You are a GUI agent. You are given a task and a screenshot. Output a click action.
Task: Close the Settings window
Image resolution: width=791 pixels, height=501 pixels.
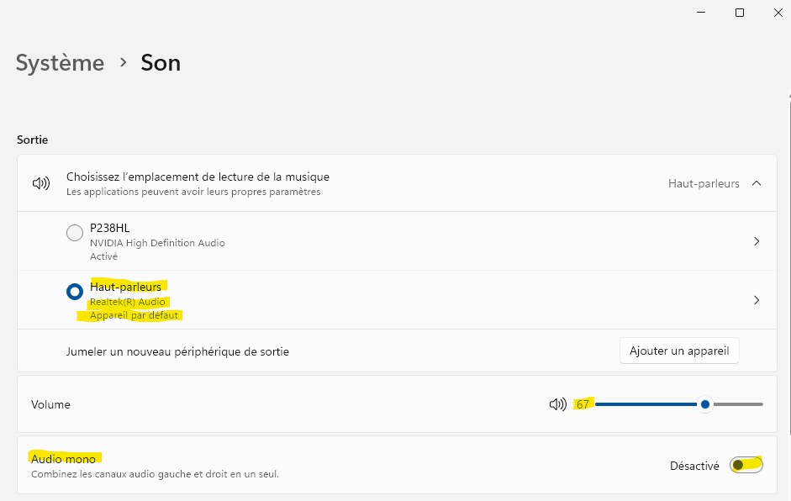778,13
